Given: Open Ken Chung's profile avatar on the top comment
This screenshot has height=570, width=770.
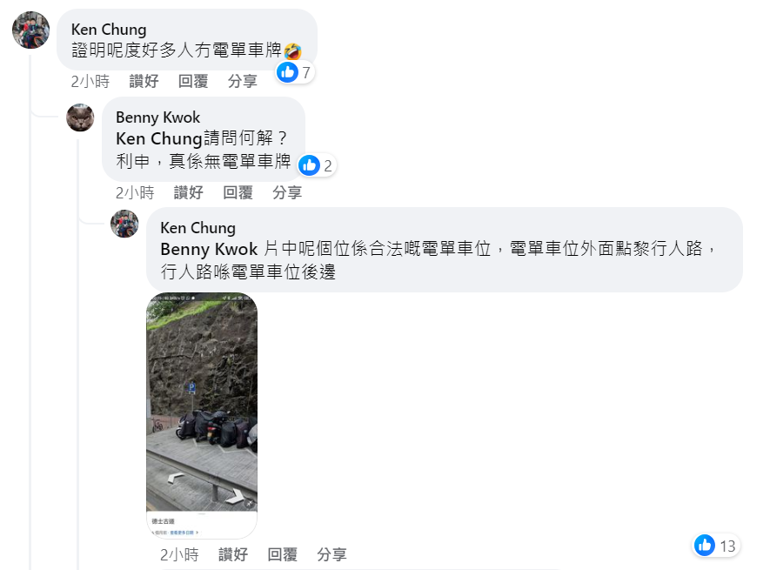Looking at the screenshot, I should pos(31,30).
